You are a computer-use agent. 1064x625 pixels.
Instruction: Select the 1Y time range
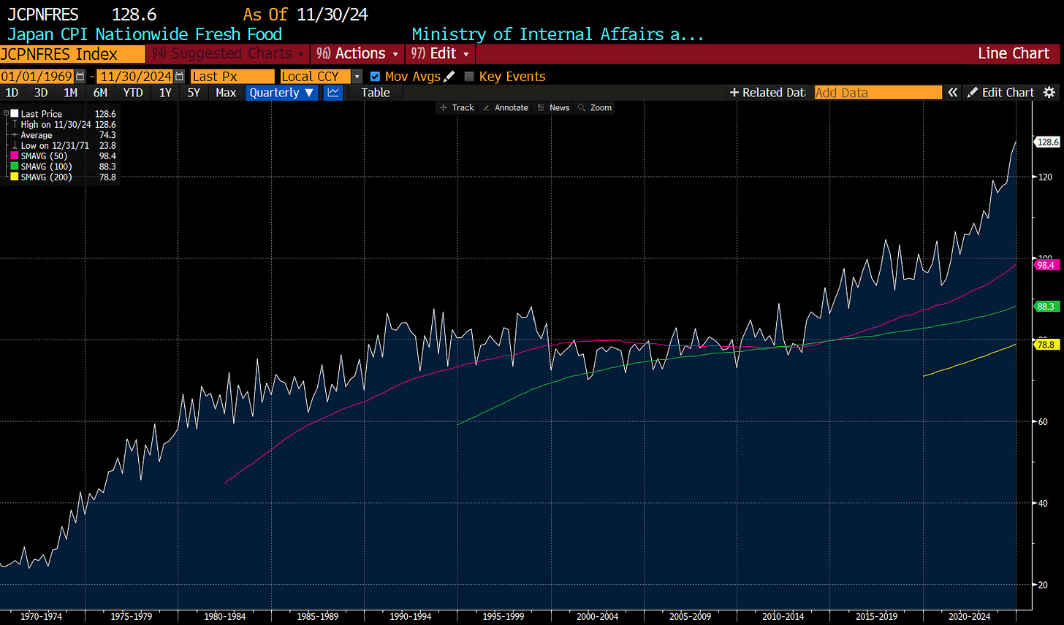(165, 93)
